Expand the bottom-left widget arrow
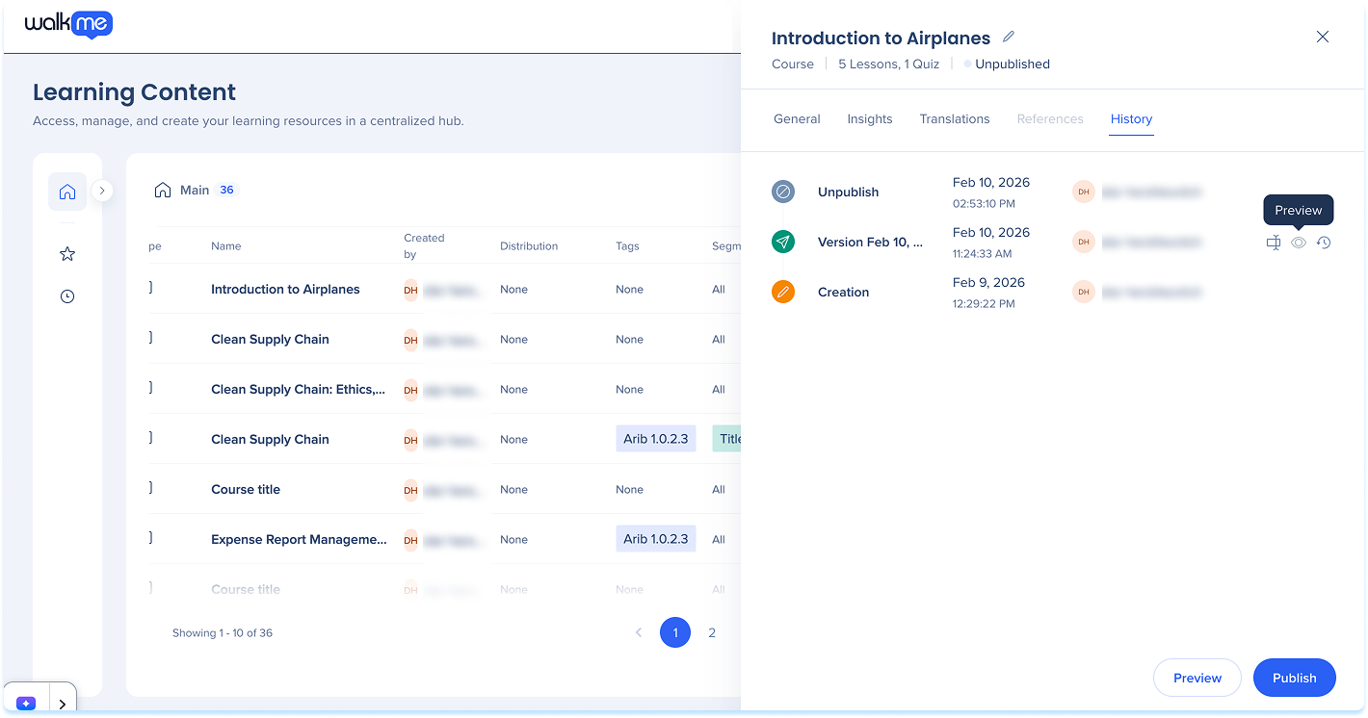Screen dimensions: 1368x718 coord(63,704)
